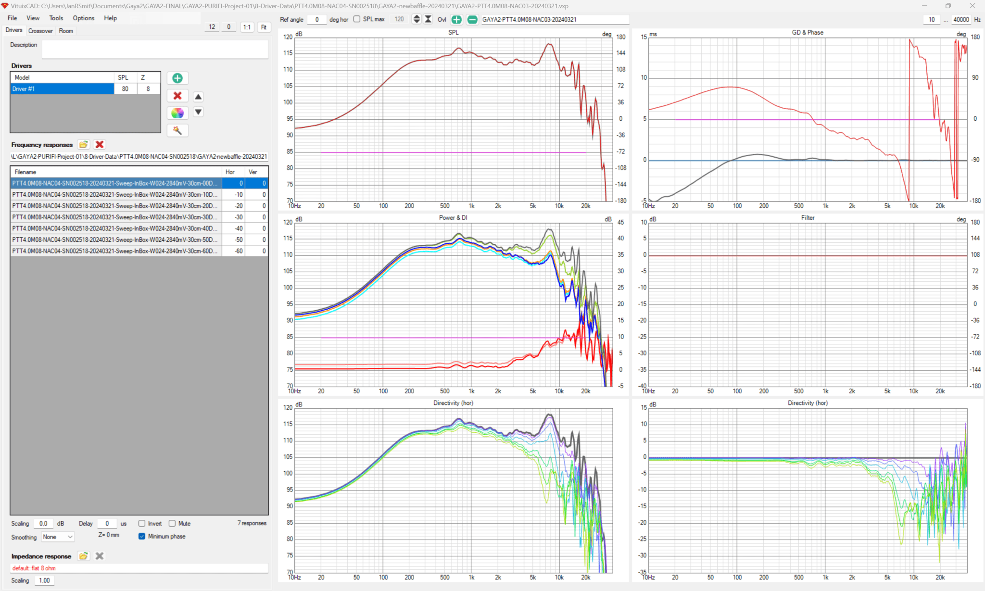This screenshot has width=985, height=591.
Task: Open the Options menu
Action: point(84,18)
